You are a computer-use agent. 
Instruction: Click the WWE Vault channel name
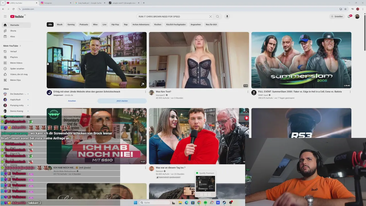pyautogui.click(x=263, y=95)
